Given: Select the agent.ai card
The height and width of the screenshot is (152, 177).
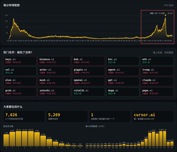Looking at the screenshot, I should click(x=123, y=71).
